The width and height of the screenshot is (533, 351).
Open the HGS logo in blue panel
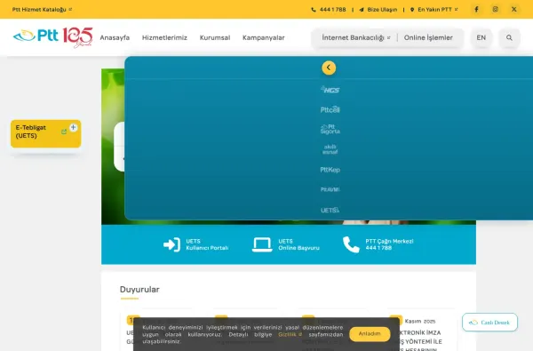pos(330,90)
